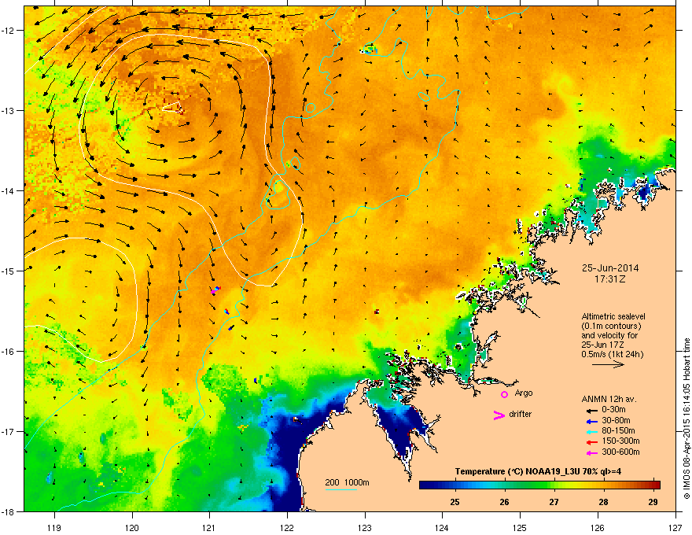Click the '300-600m' depth label
The height and width of the screenshot is (535, 692).
620,452
